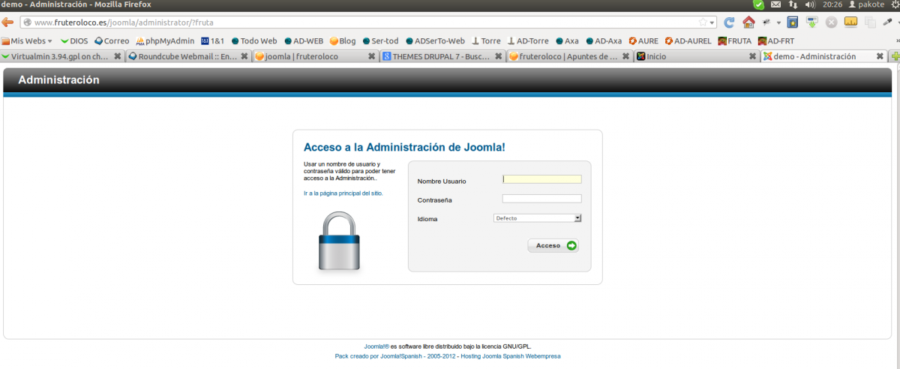This screenshot has width=900, height=369.
Task: Open the bookmarks book toolbar icon
Action: point(793,22)
